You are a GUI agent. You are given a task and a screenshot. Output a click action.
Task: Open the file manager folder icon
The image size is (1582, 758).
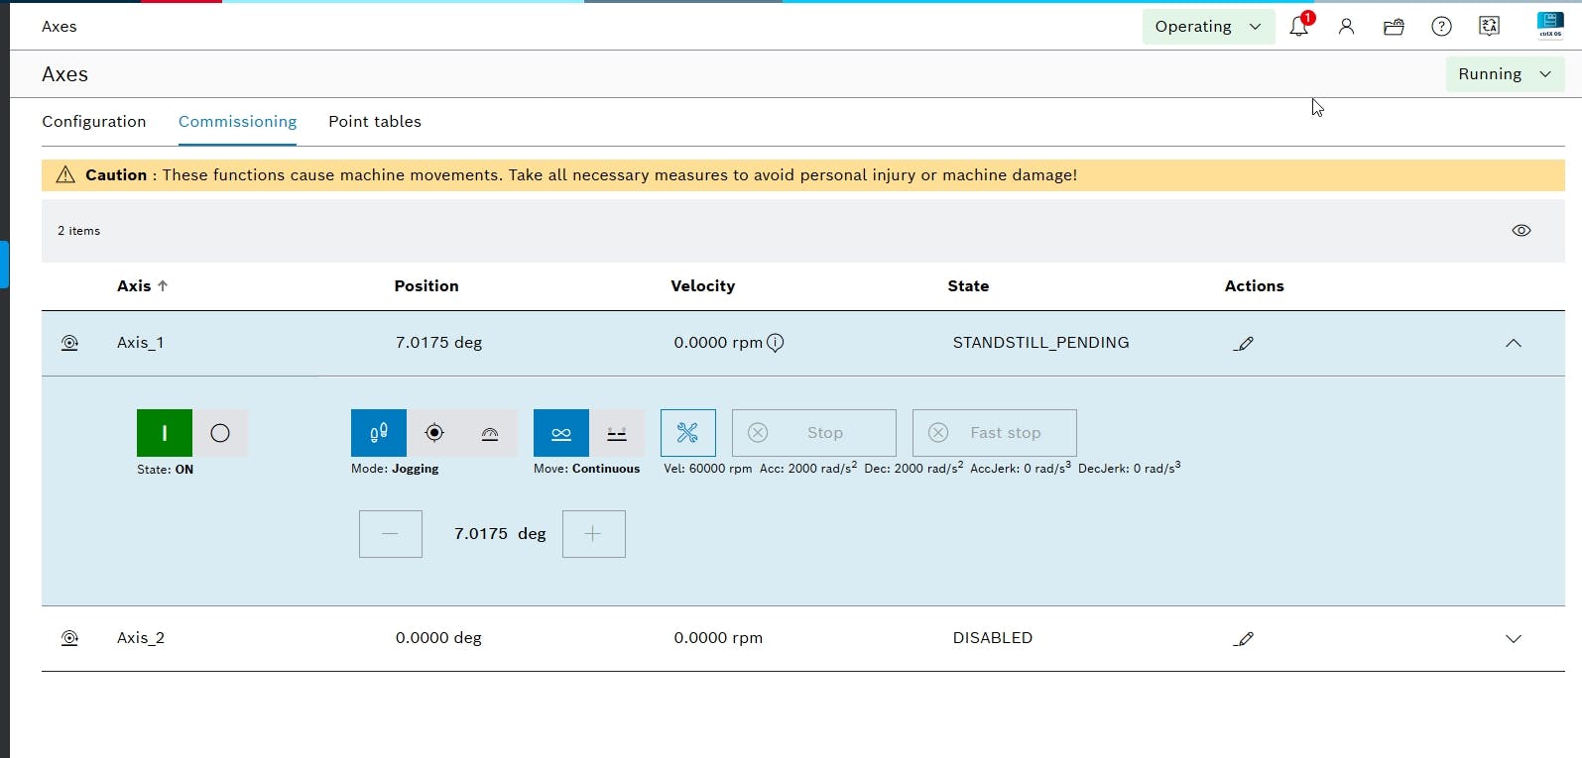(1394, 27)
